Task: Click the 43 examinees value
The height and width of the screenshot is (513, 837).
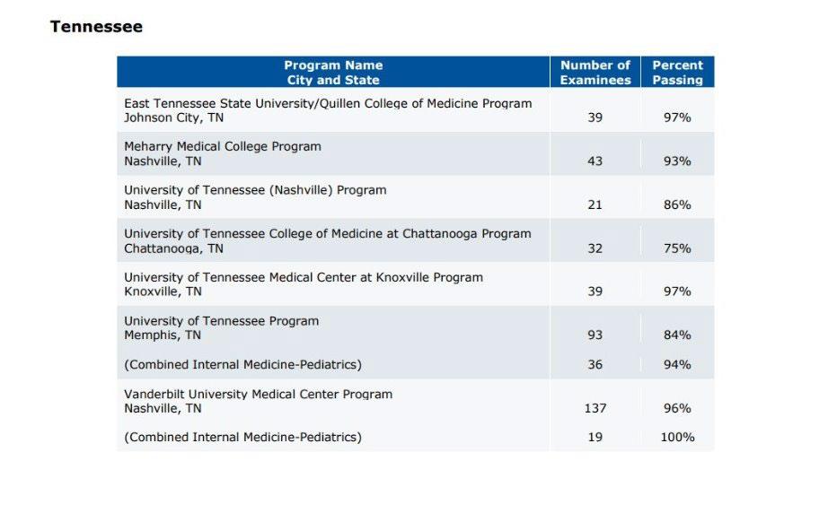Action: (595, 161)
